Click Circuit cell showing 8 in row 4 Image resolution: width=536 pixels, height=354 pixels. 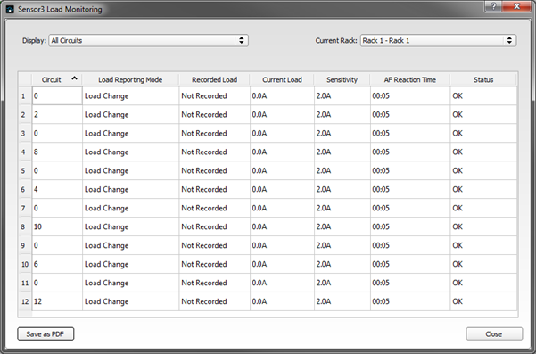point(57,152)
